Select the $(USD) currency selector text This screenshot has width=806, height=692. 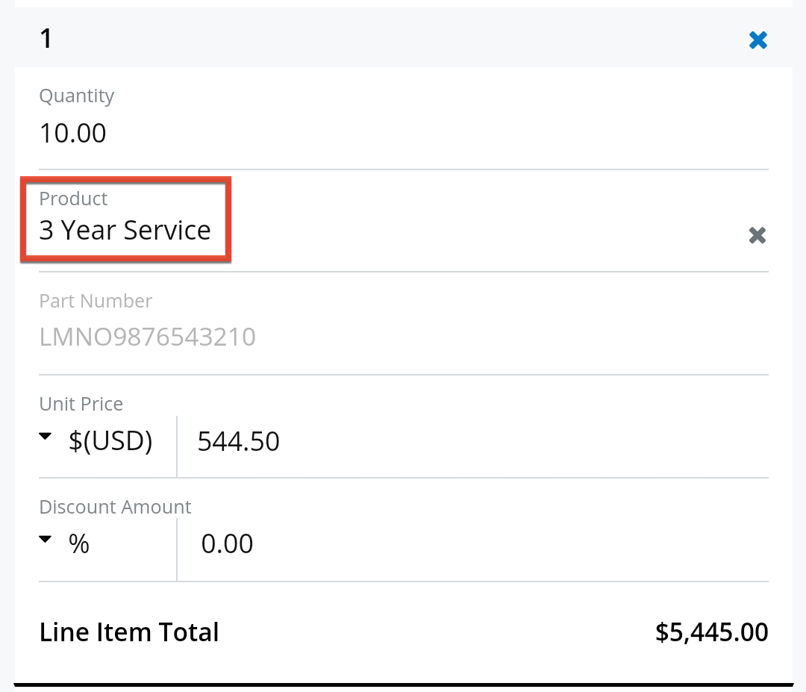[x=110, y=441]
